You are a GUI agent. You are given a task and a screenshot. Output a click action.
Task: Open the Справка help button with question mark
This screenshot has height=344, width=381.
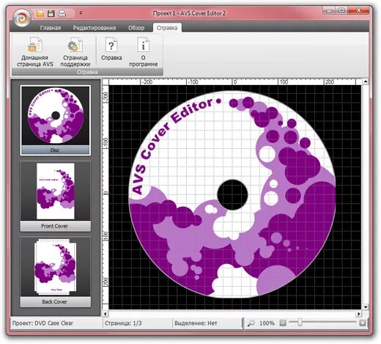[111, 49]
